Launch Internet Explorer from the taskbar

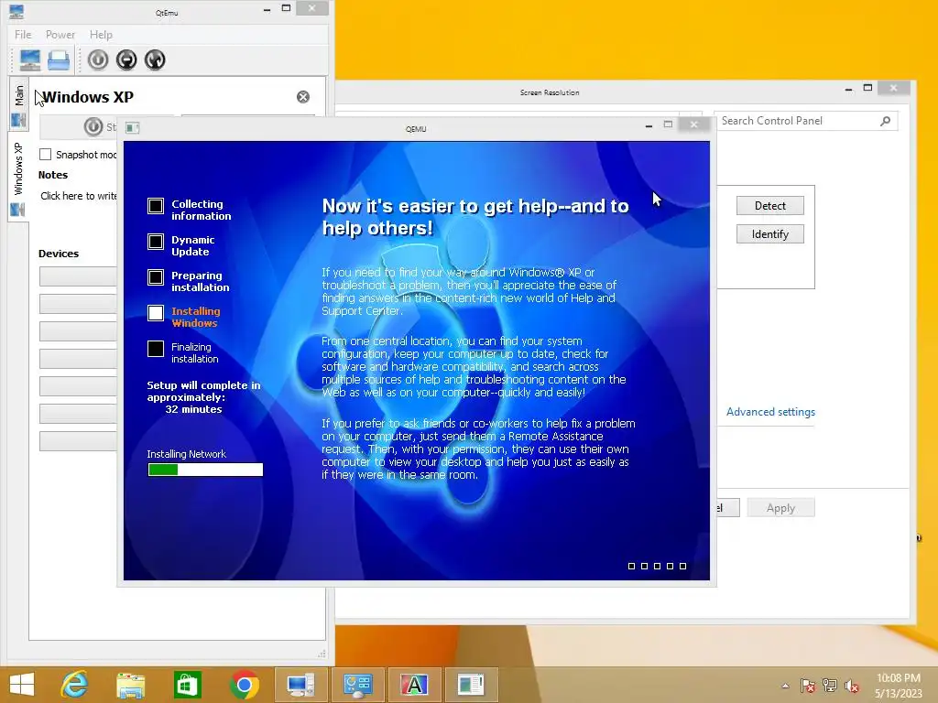point(75,685)
